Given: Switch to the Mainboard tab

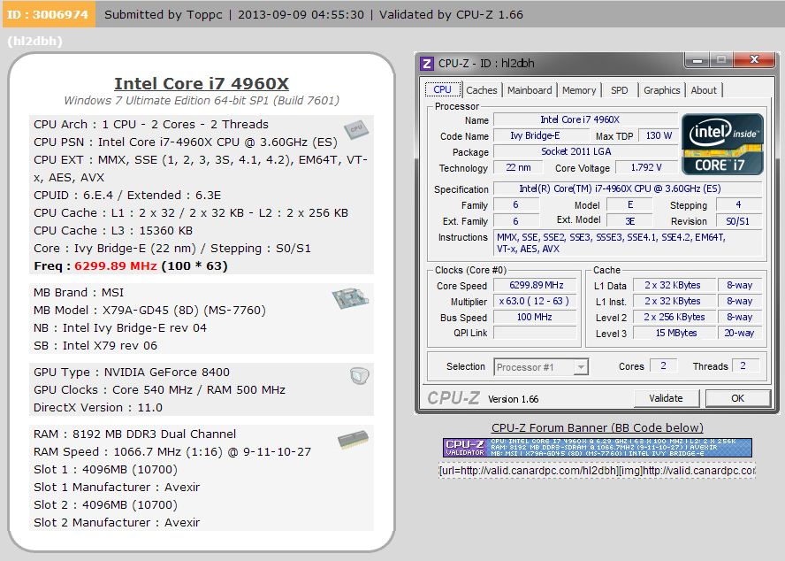Looking at the screenshot, I should [530, 90].
